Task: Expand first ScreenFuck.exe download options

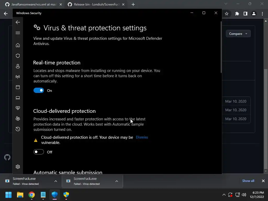Action: click(56, 181)
